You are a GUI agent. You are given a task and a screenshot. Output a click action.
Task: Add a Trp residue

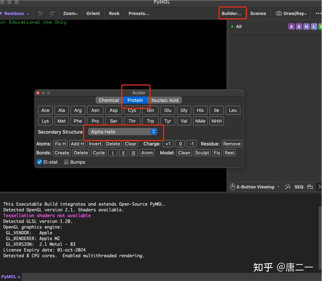click(150, 121)
